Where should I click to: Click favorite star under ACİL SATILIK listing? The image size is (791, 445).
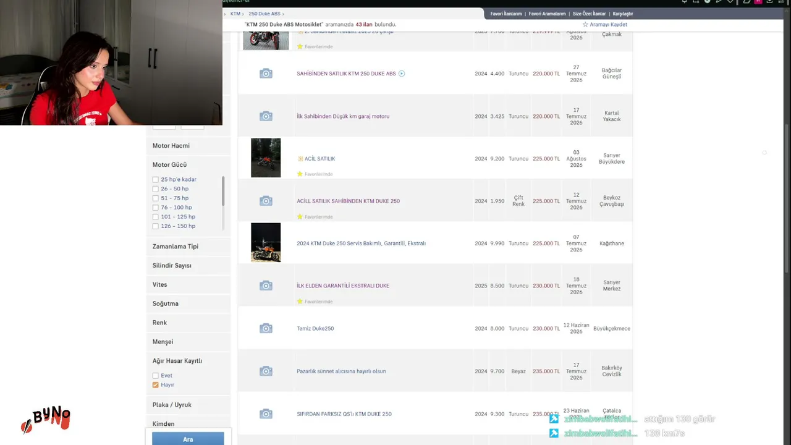tap(300, 174)
